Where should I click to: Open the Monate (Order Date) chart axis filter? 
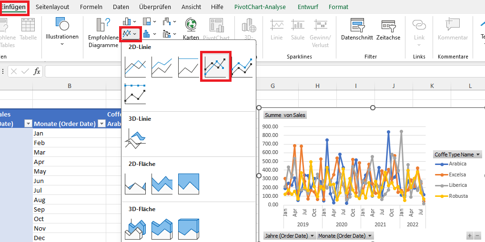coord(345,236)
